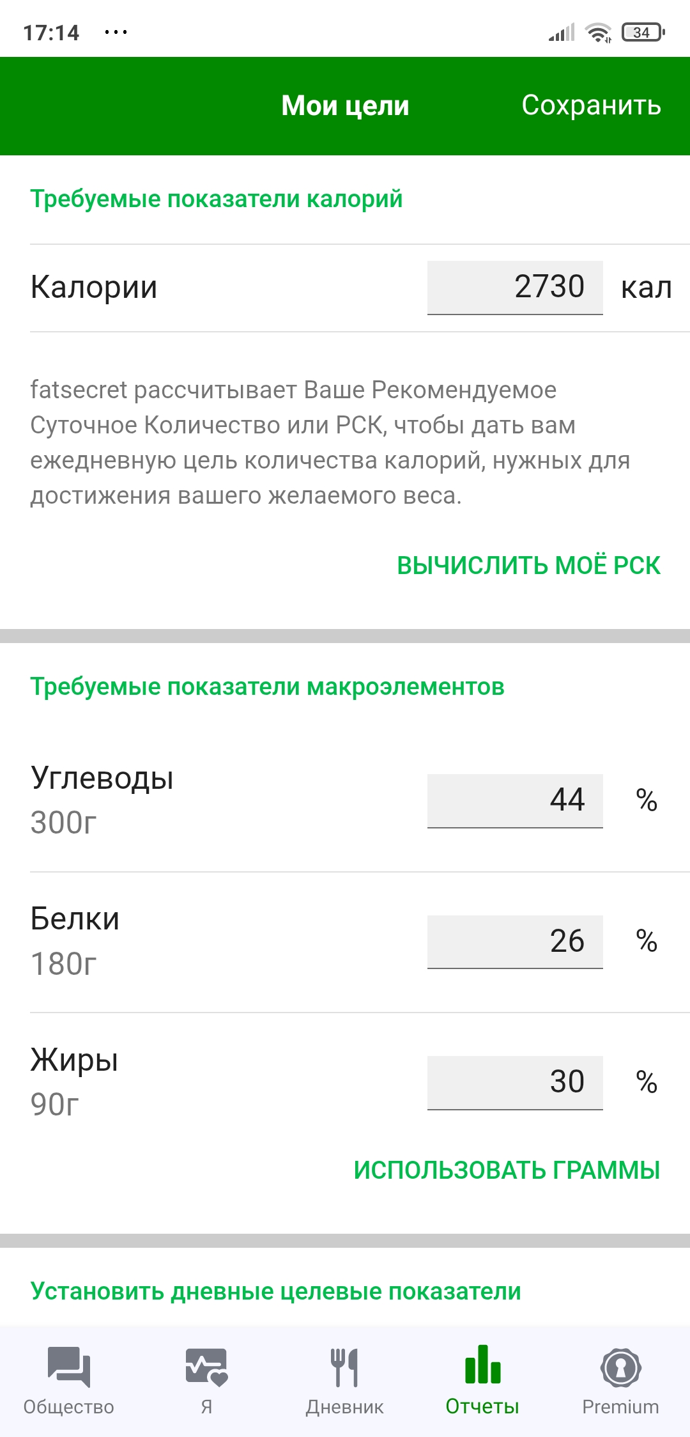
Task: Tap the three-dot notification indicator
Action: (x=116, y=32)
